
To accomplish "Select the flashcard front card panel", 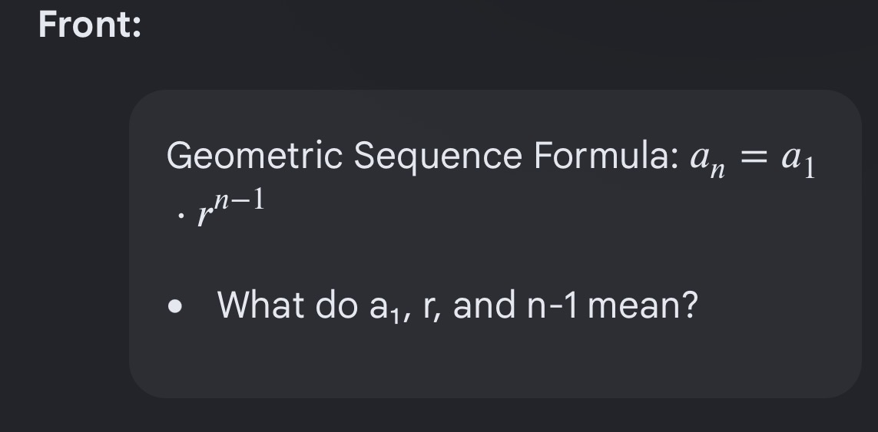I will [495, 243].
